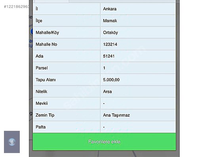Click the Nitelik row label
The height and width of the screenshot is (157, 209).
coord(41,92)
